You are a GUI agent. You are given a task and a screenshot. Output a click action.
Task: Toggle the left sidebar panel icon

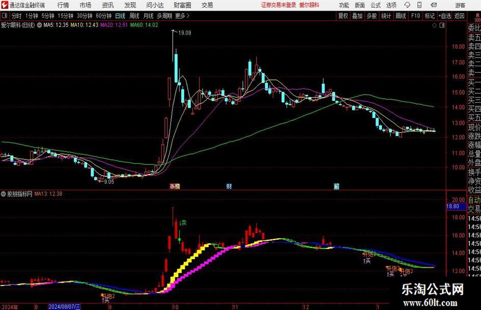5,16
